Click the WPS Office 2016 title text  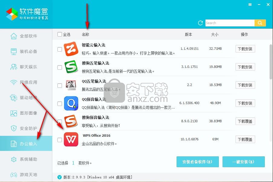point(97,136)
